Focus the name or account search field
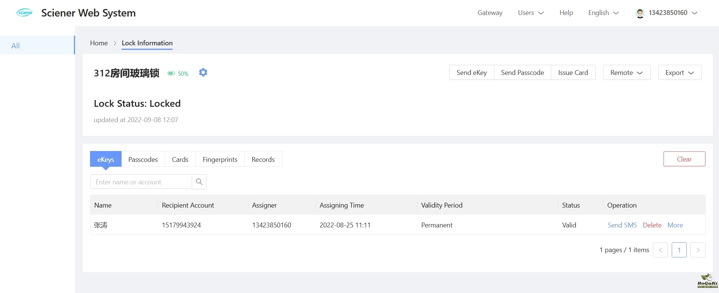This screenshot has width=719, height=293. (x=141, y=182)
